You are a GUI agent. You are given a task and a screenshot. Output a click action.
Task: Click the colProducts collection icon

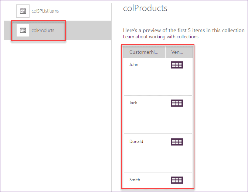pos(23,30)
